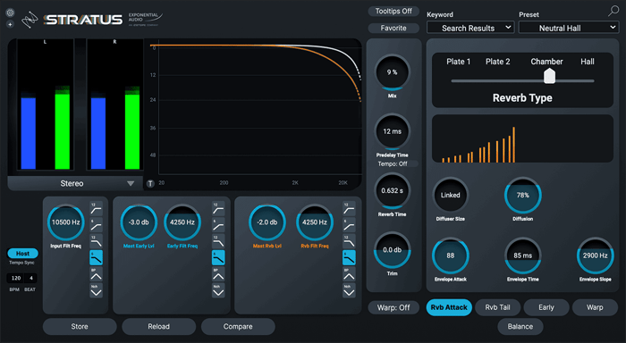Screen dimensions: 626x343
Task: Select Rvb filter 6 dB low-pass shape
Action: click(349, 257)
